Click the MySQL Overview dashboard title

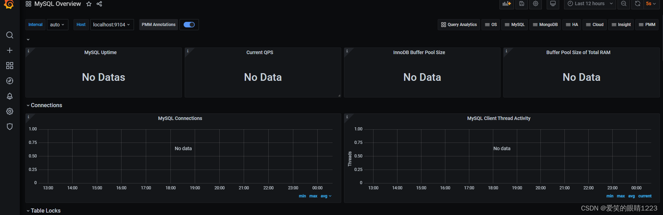[x=58, y=4]
